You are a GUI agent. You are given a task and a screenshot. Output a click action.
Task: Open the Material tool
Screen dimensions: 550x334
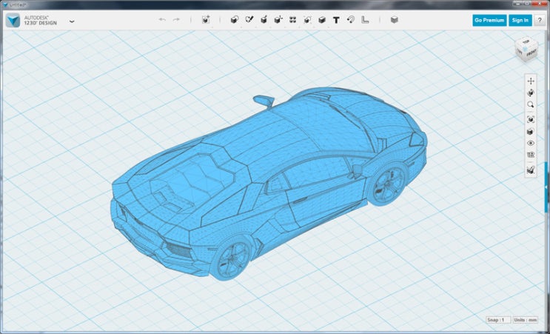(x=395, y=20)
